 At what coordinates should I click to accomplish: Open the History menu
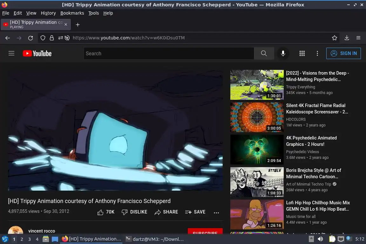click(x=48, y=13)
